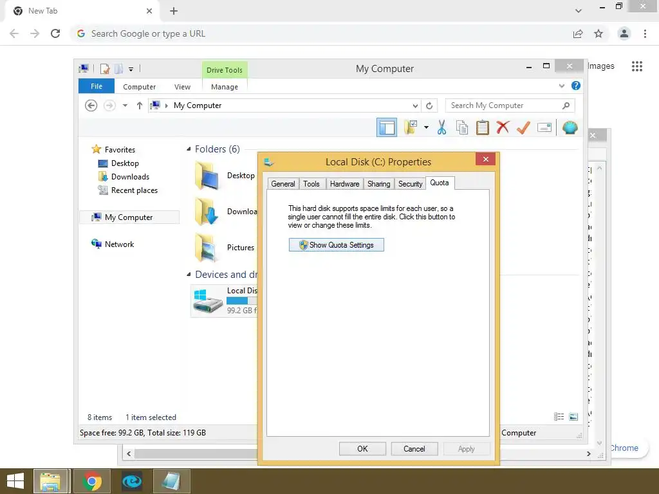Click the Search My Computer field
The height and width of the screenshot is (494, 659).
point(510,105)
